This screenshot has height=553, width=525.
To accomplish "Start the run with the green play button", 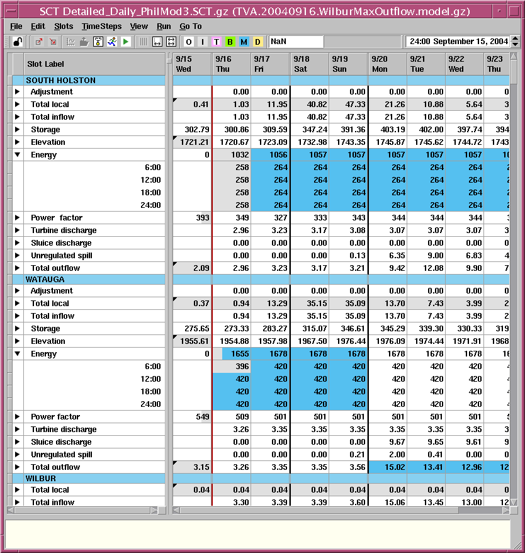I will [x=125, y=42].
